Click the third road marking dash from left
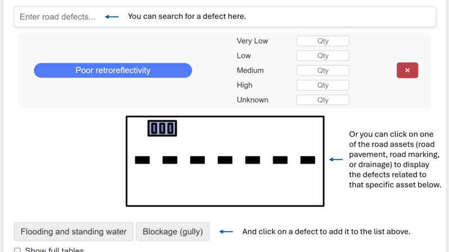 (x=198, y=160)
